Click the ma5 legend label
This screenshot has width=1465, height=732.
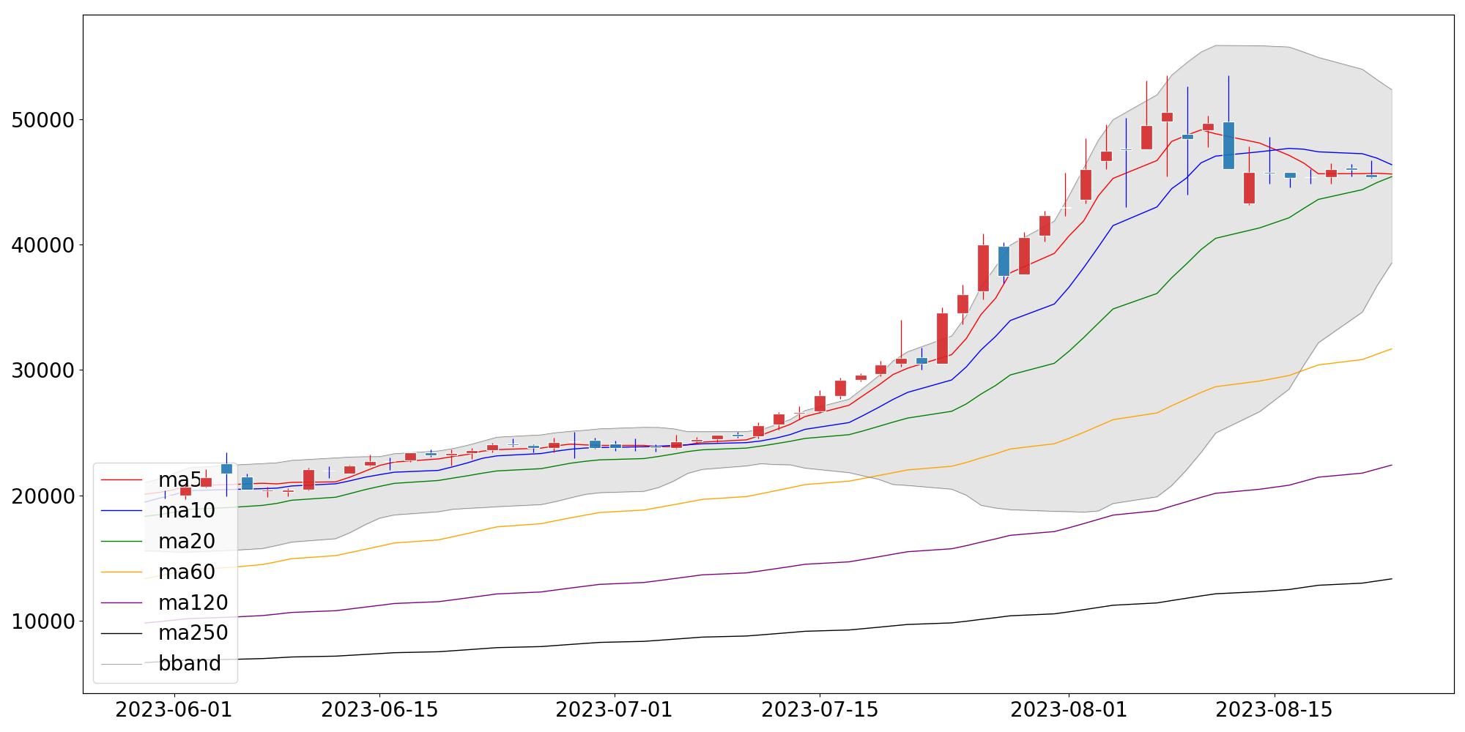pos(179,480)
